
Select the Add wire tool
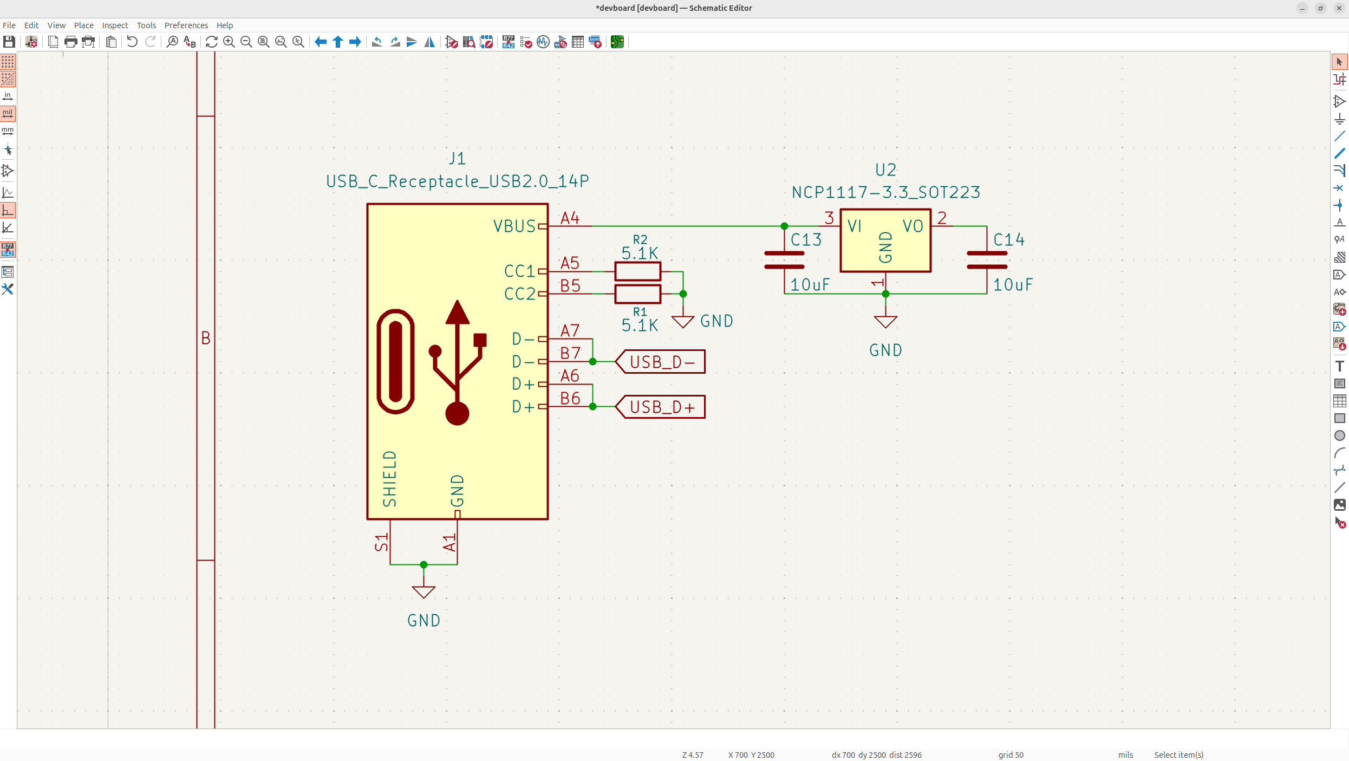click(x=1339, y=136)
